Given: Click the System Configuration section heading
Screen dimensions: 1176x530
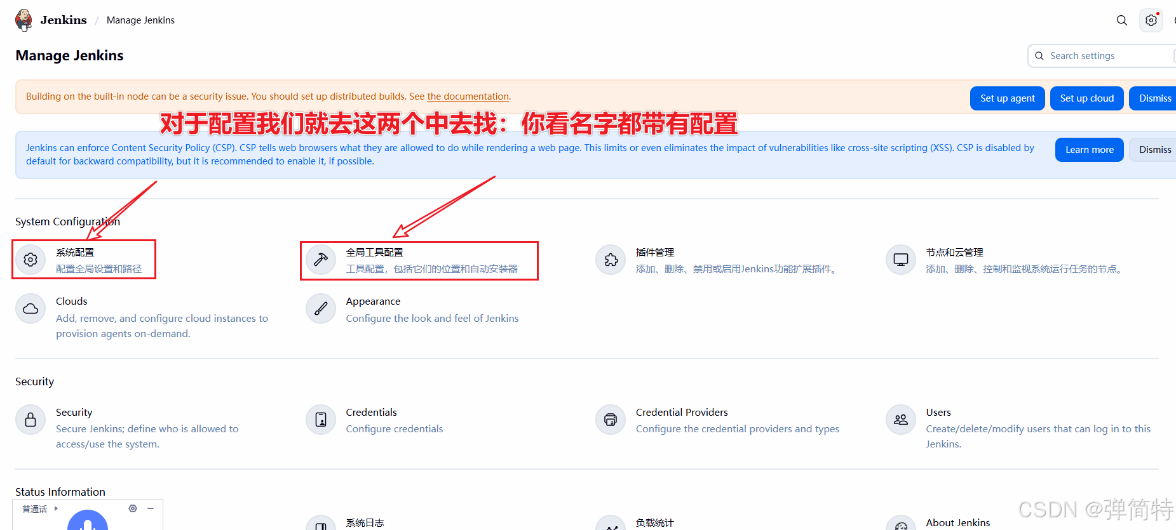Looking at the screenshot, I should 67,222.
